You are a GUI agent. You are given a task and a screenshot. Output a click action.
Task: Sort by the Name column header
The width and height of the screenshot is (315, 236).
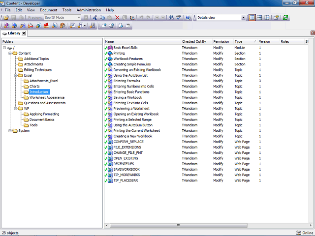(143, 41)
